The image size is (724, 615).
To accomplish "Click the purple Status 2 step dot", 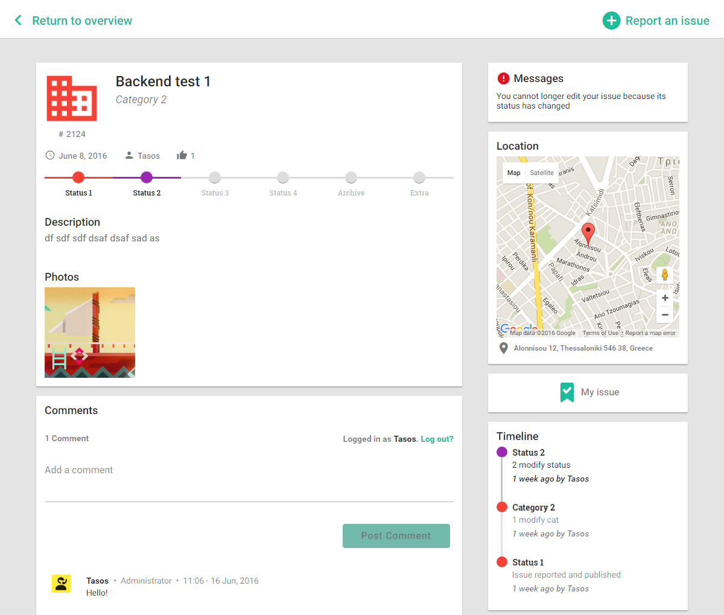I will [147, 177].
